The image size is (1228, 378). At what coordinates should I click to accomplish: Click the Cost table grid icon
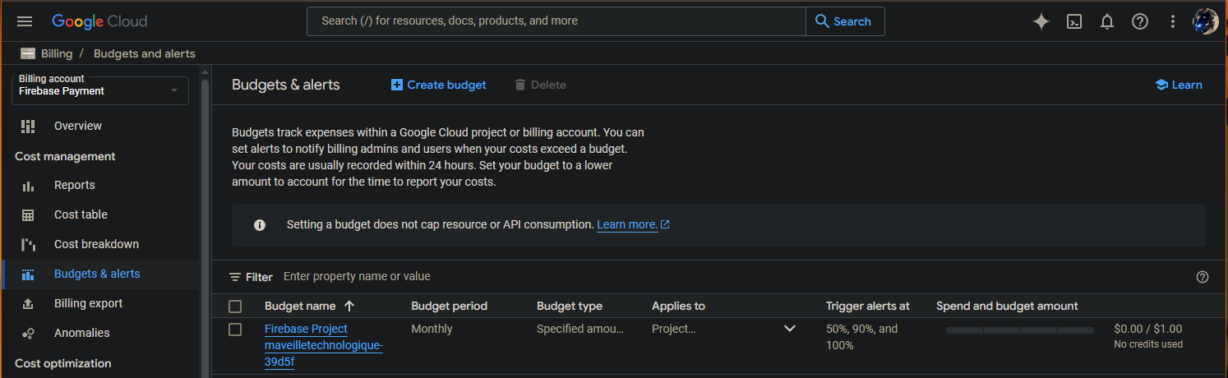(28, 214)
